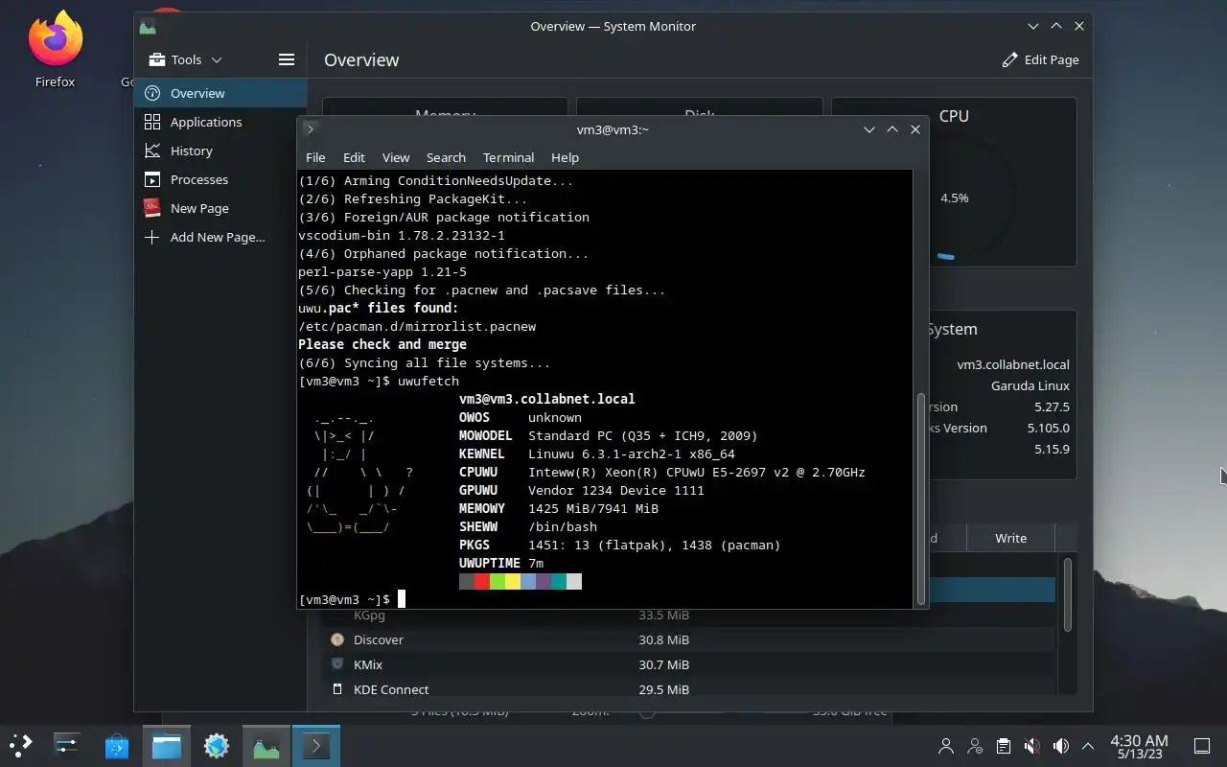Open the clipboard tray icon
This screenshot has height=767, width=1227.
pos(1003,746)
